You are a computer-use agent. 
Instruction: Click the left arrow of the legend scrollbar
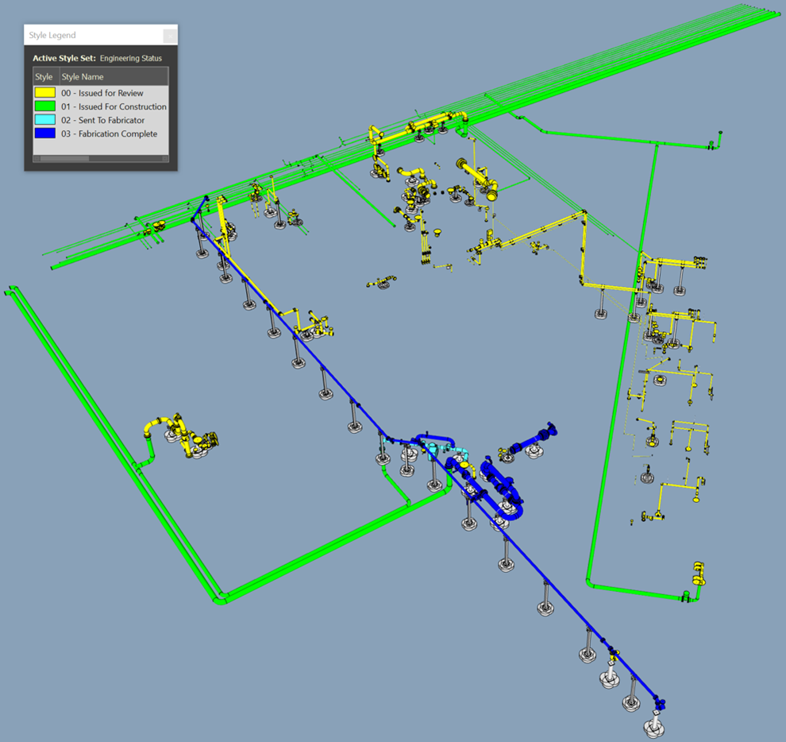(x=35, y=157)
